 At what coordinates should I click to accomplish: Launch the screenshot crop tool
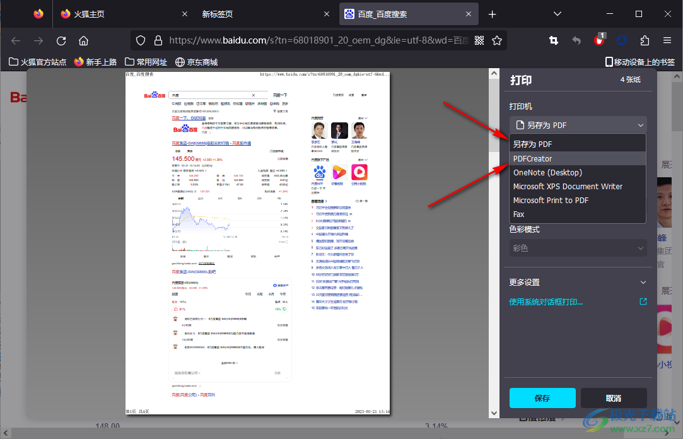[x=554, y=40]
